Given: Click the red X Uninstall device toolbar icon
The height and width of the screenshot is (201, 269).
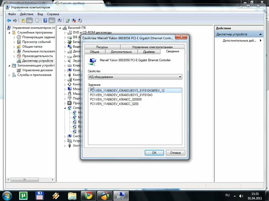Looking at the screenshot, I should point(74,21).
